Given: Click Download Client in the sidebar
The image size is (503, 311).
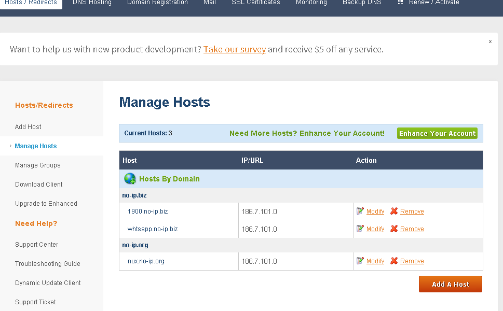Looking at the screenshot, I should tap(38, 185).
